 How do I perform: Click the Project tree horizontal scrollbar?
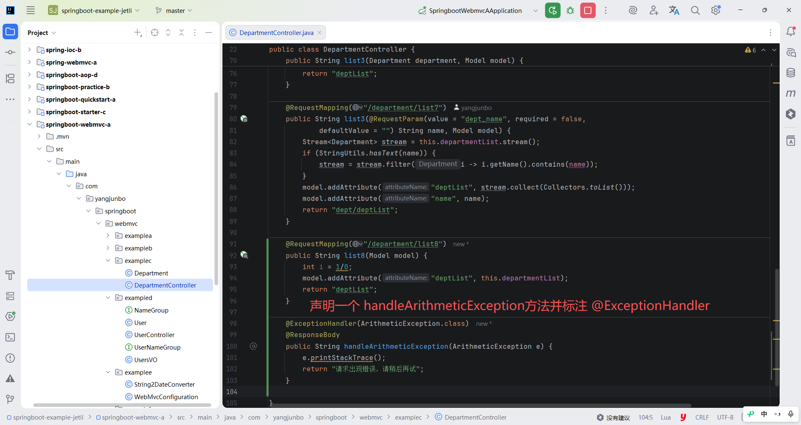coord(122,405)
